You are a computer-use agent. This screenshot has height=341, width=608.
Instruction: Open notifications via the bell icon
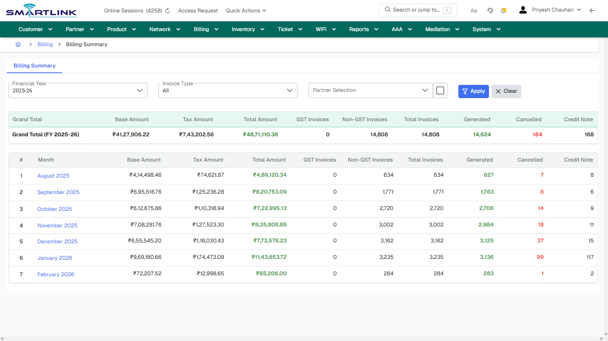[x=503, y=10]
